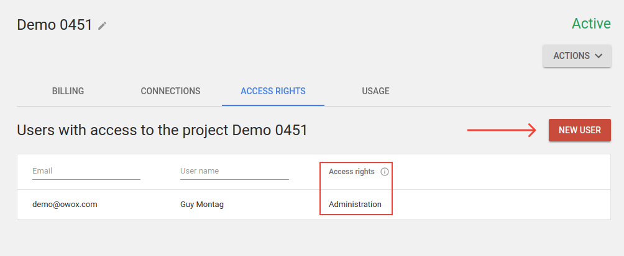Open the ACTIONS menu button
The height and width of the screenshot is (256, 624).
click(577, 56)
